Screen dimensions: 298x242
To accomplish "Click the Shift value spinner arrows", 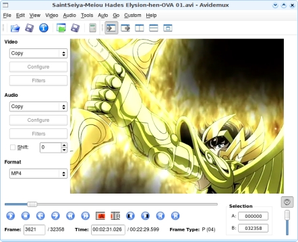I will (64, 147).
